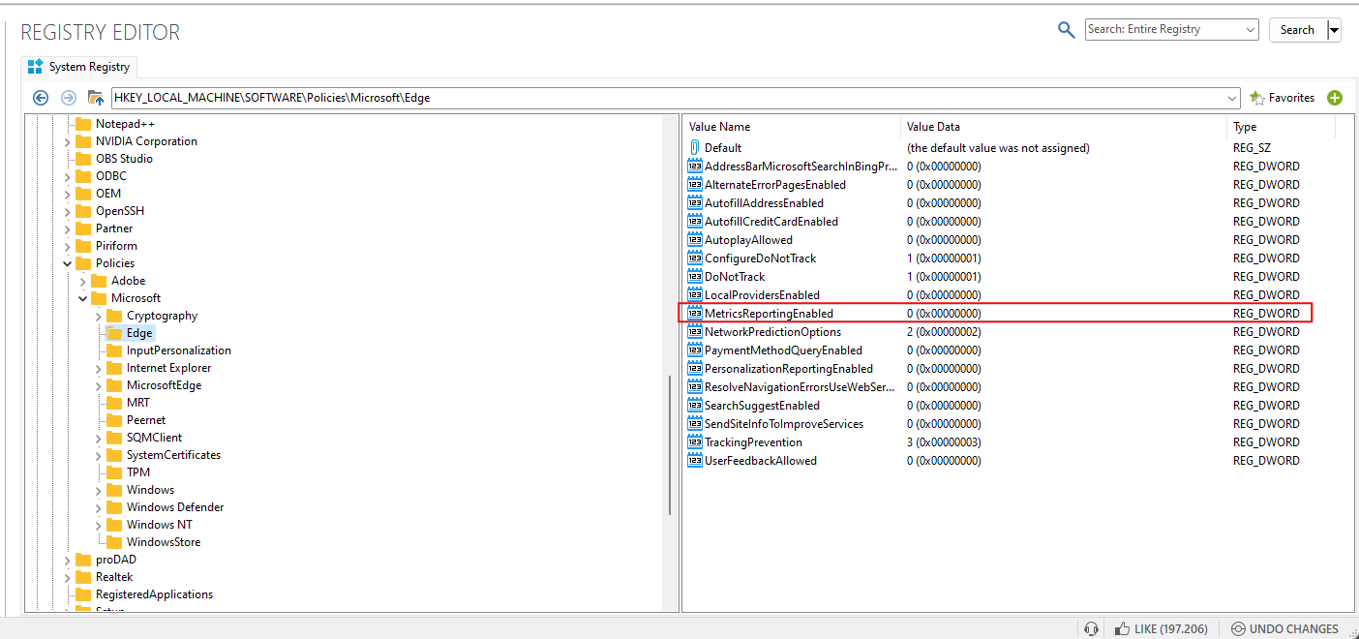Viewport: 1359px width, 639px height.
Task: Open the Favorites star menu
Action: point(1283,98)
